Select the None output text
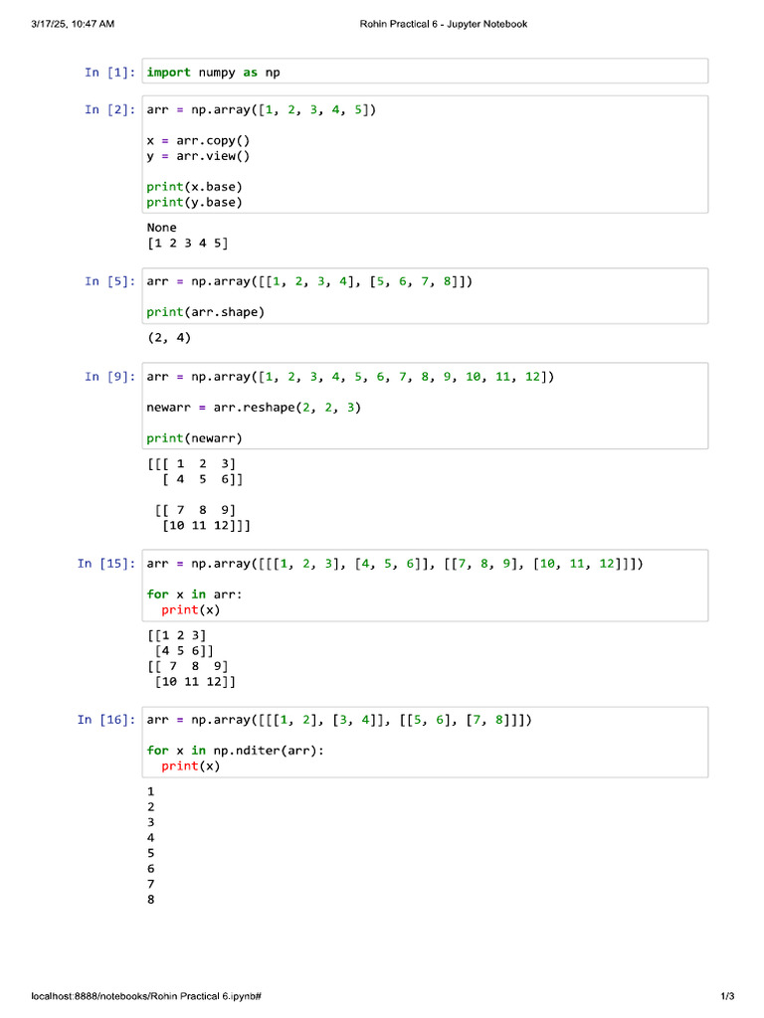The width and height of the screenshot is (764, 1018). pos(162,228)
